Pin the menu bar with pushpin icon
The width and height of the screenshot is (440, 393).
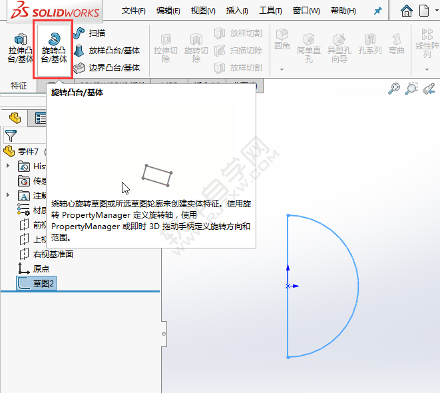pyautogui.click(x=377, y=11)
